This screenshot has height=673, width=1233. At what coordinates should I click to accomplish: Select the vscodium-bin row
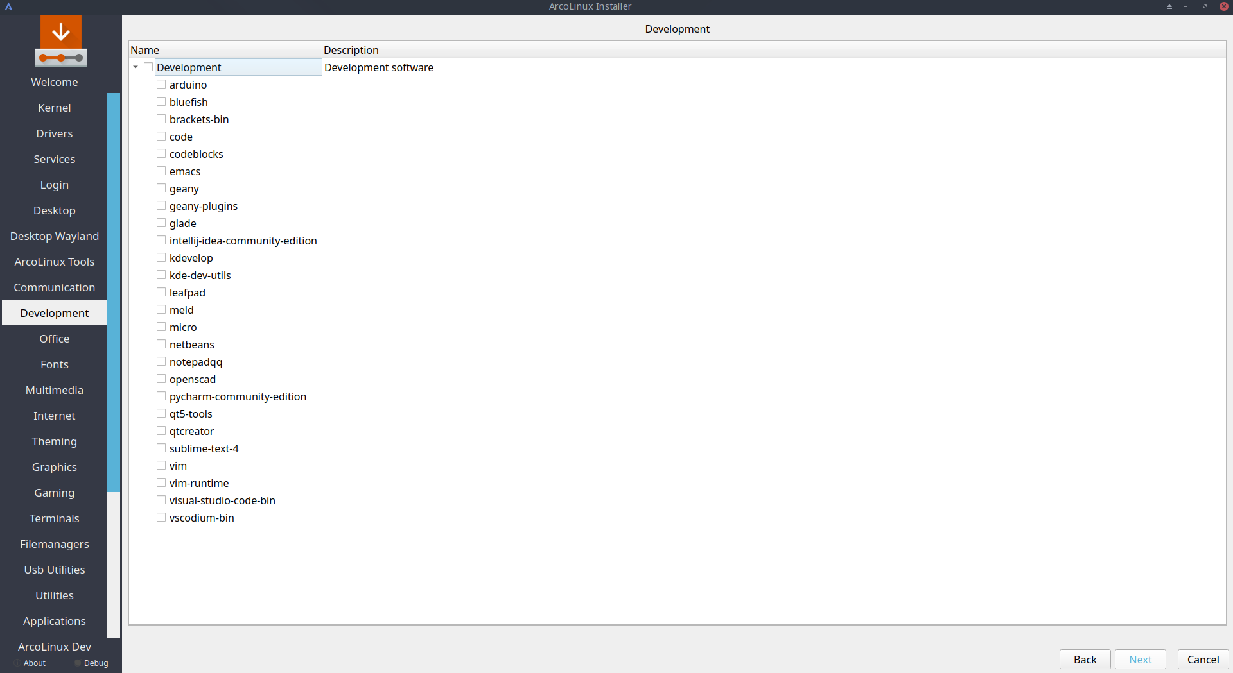point(202,518)
